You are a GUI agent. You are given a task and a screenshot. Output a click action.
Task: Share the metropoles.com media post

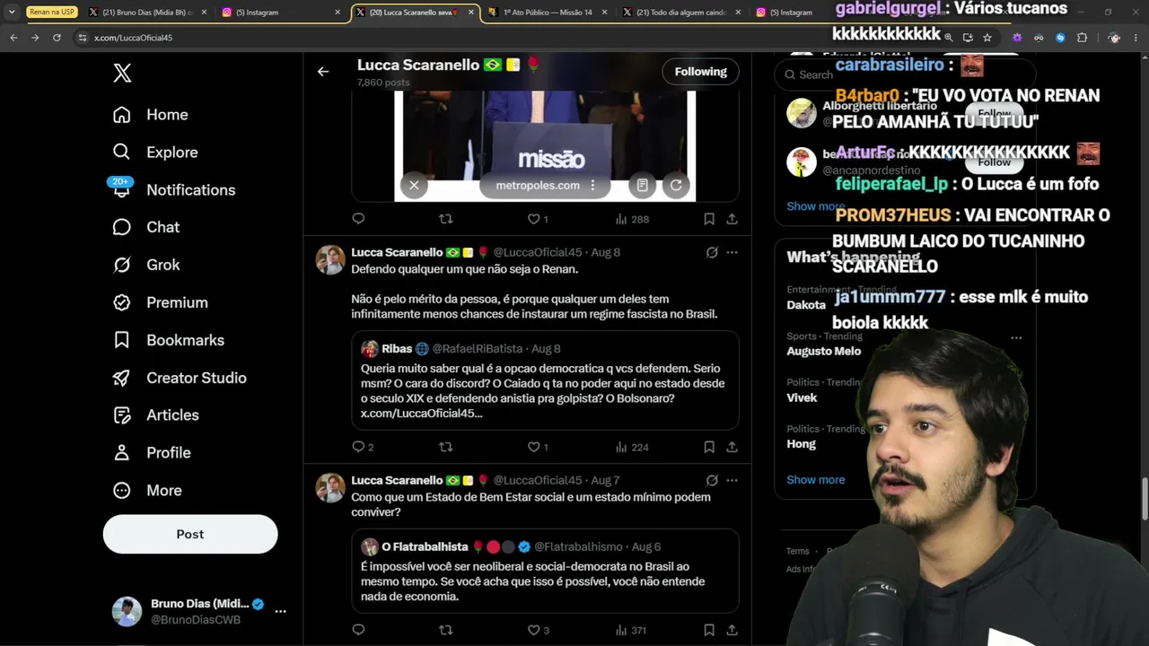click(x=732, y=219)
